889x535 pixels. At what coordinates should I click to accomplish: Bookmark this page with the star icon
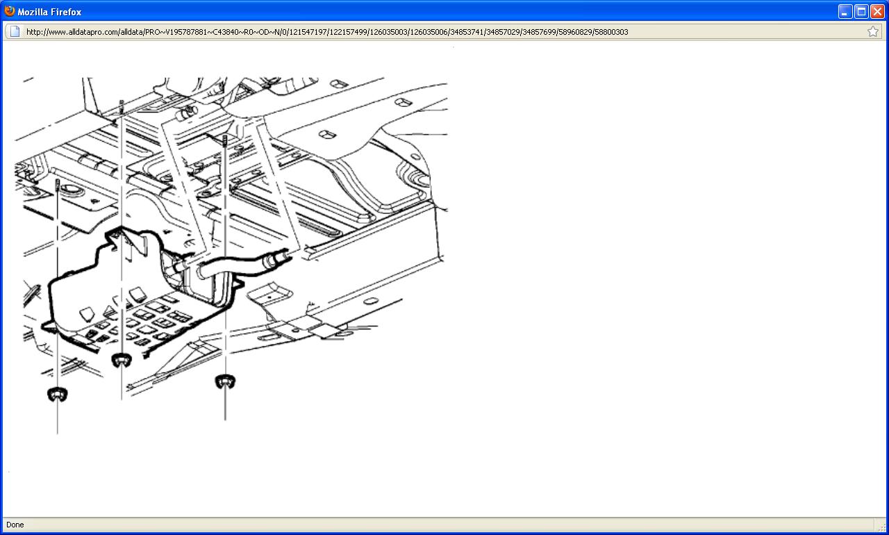point(873,31)
